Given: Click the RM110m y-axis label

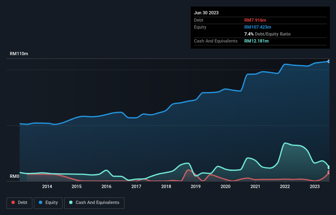Looking at the screenshot, I should click(x=19, y=54).
